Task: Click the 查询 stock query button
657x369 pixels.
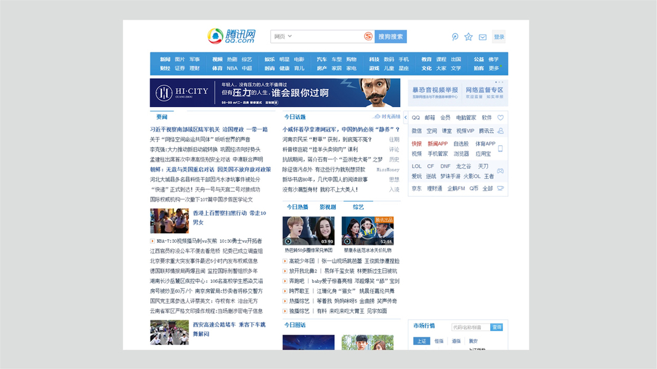Action: tap(496, 327)
